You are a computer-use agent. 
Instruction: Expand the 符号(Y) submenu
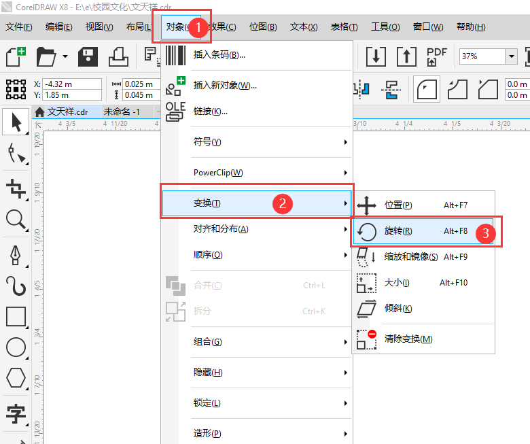[x=257, y=141]
